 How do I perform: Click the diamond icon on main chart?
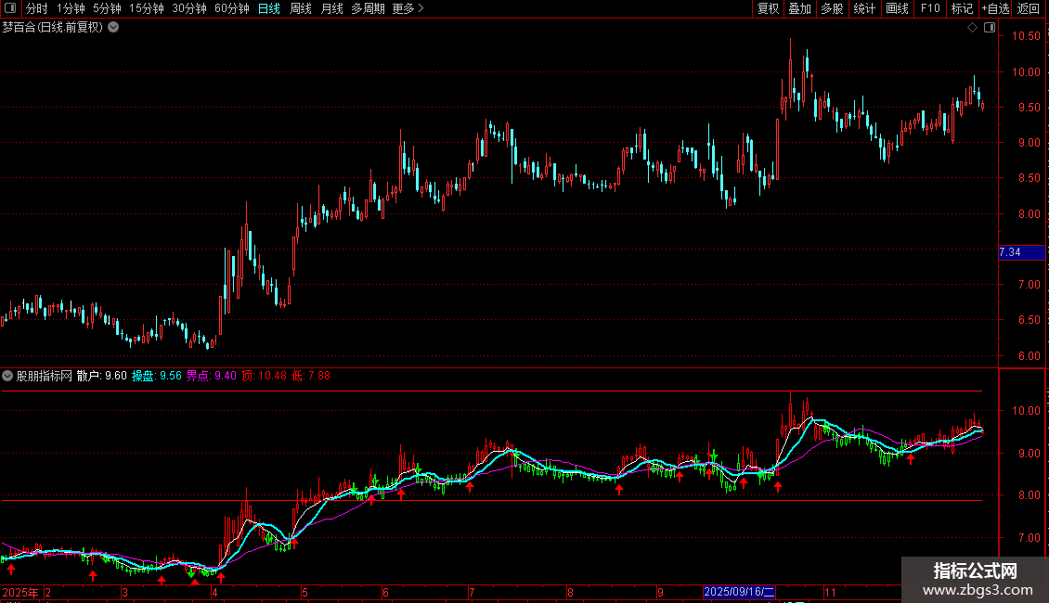click(973, 28)
